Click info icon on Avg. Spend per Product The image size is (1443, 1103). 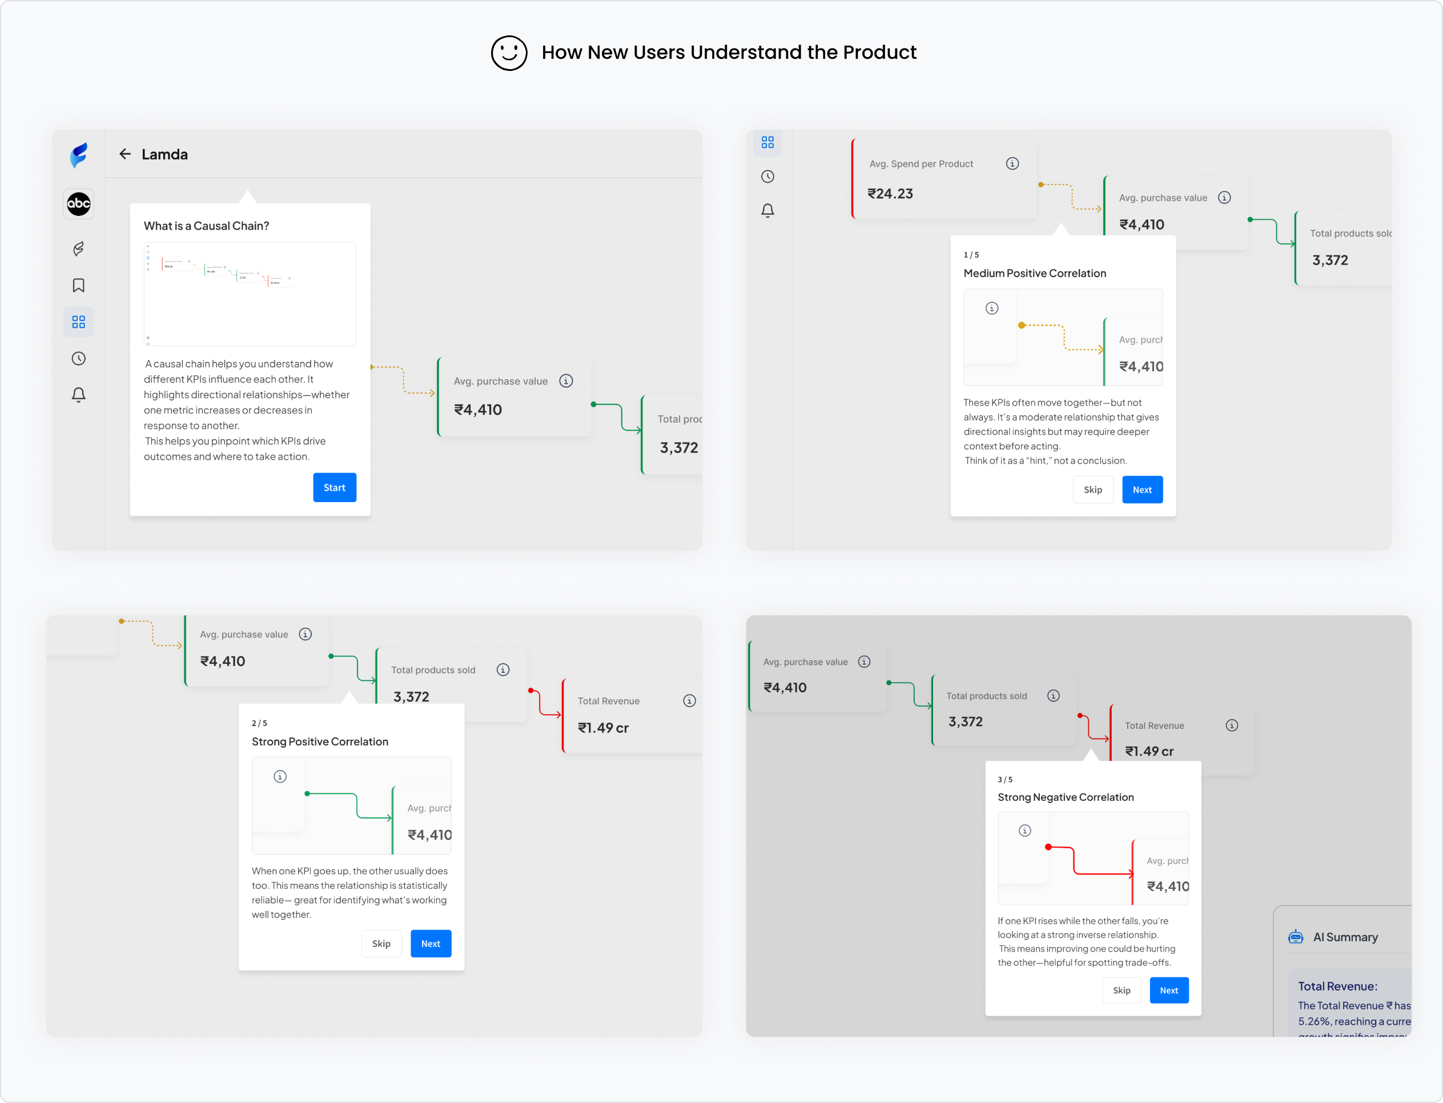coord(1012,163)
